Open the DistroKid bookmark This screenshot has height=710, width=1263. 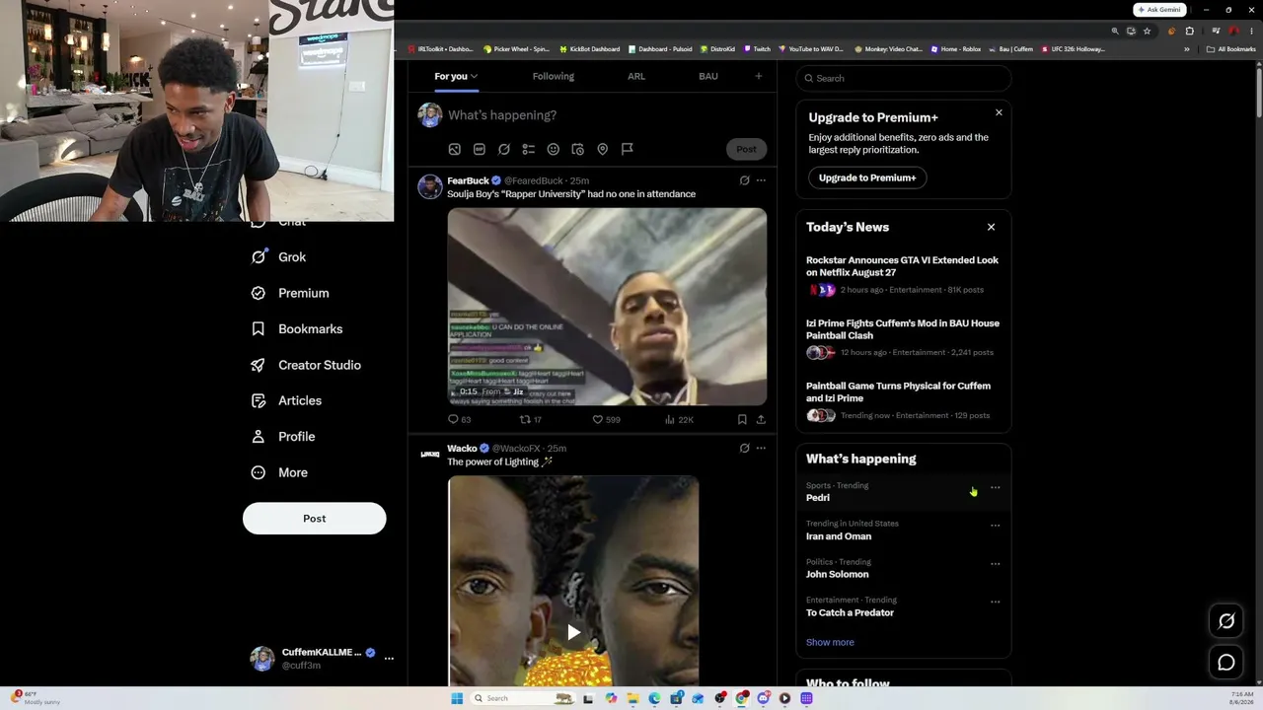tap(717, 48)
